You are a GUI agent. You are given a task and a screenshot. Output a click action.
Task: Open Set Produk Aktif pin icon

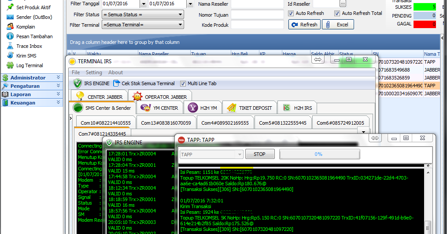[x=10, y=7]
